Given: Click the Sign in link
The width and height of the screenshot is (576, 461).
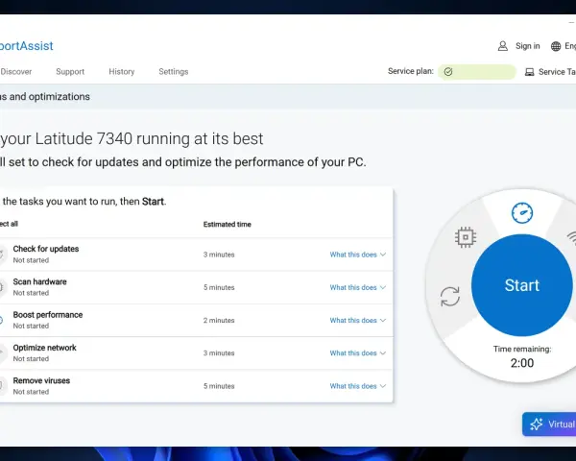Looking at the screenshot, I should (527, 46).
